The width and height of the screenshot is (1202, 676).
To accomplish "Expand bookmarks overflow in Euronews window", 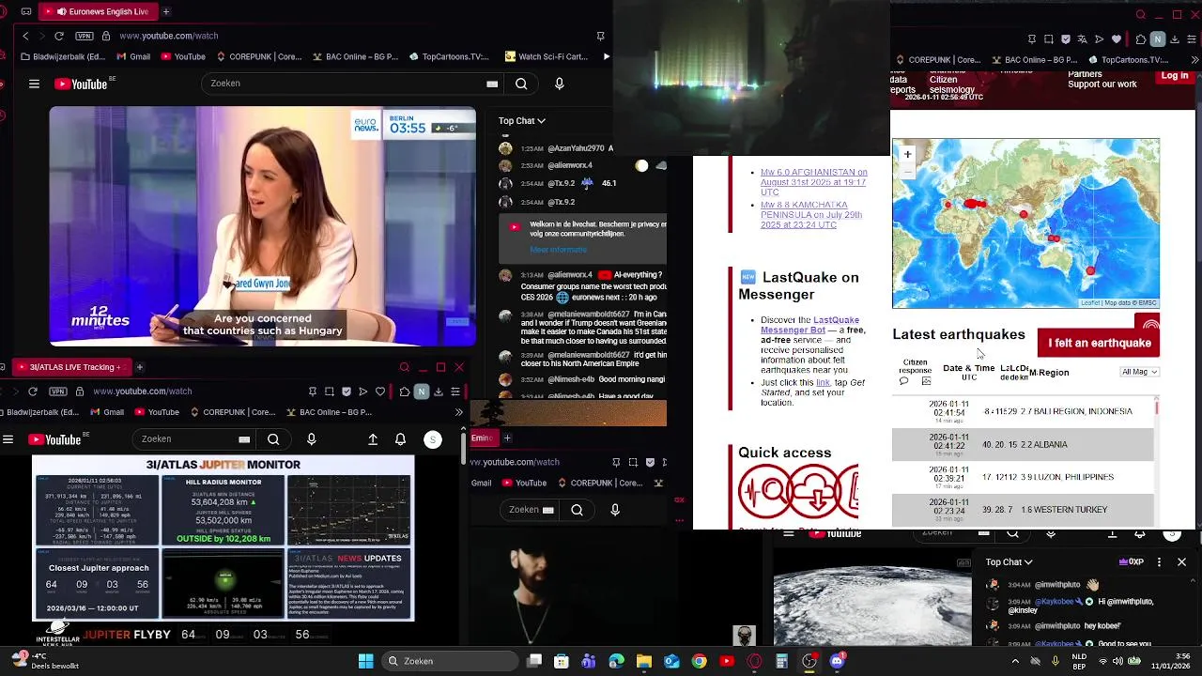I will point(606,56).
